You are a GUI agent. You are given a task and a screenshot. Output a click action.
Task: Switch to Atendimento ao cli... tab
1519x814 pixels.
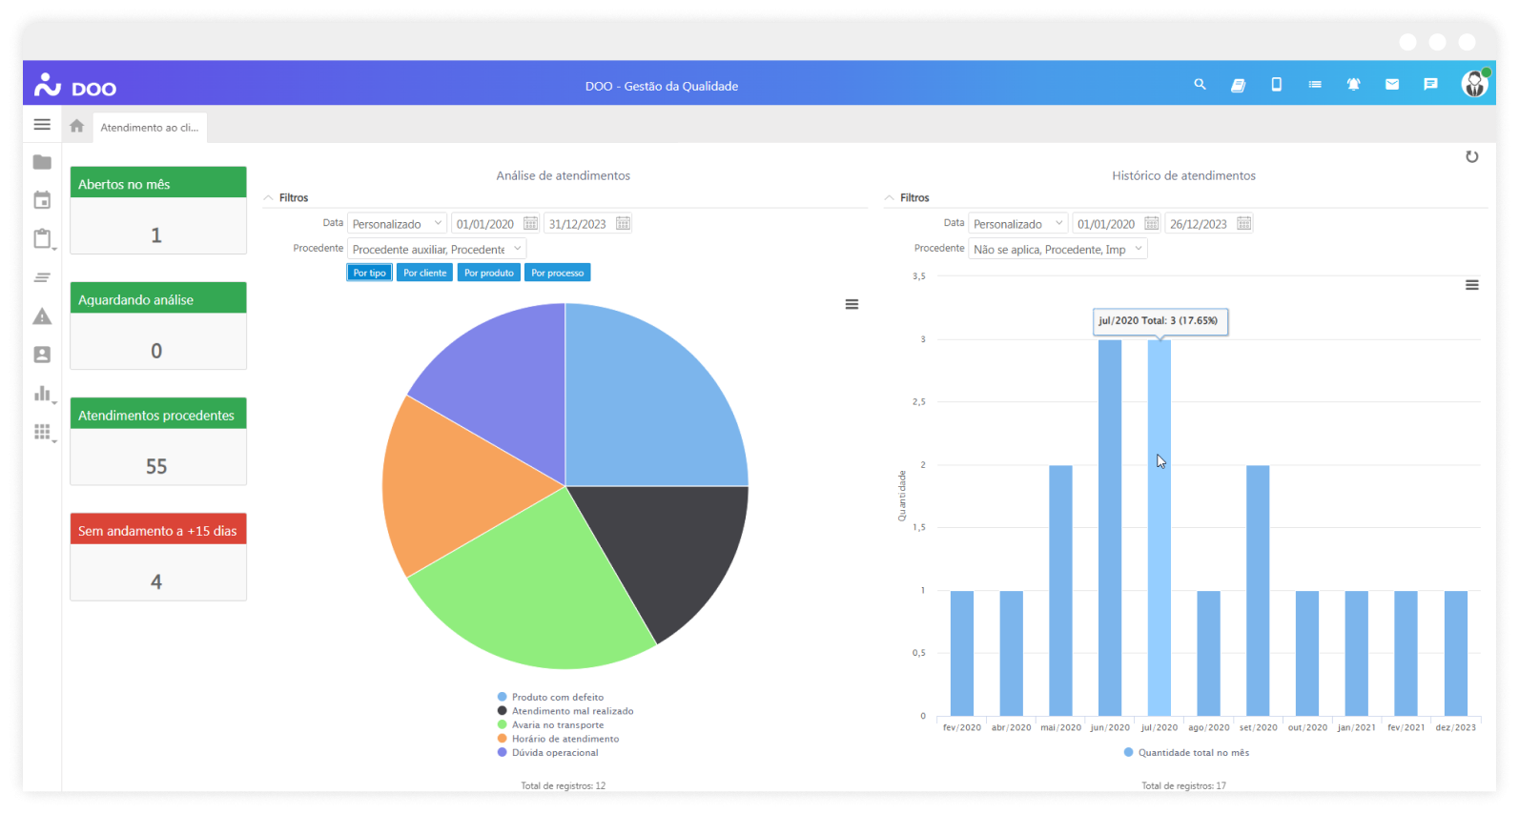pos(150,128)
